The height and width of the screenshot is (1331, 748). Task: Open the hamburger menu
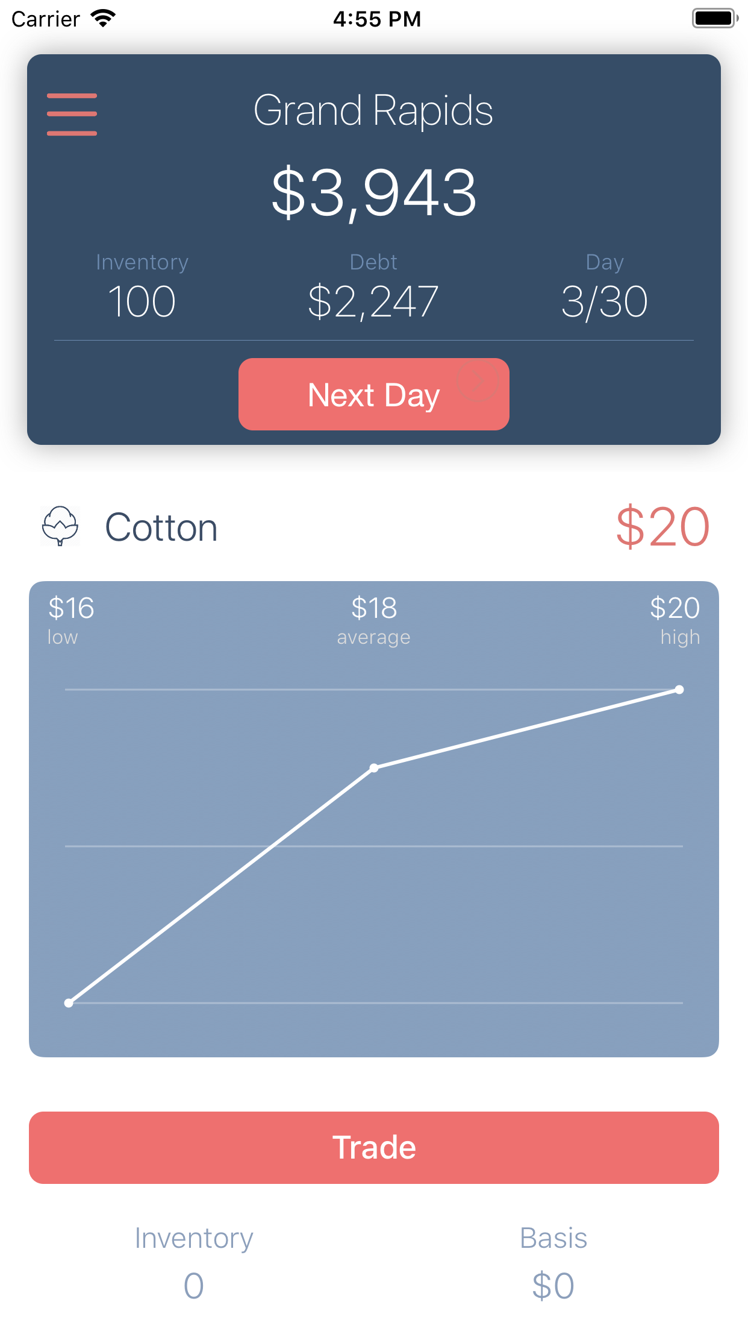tap(72, 114)
